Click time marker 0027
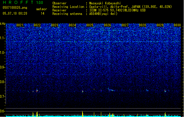This screenshot has height=117, width=184. click(125, 25)
